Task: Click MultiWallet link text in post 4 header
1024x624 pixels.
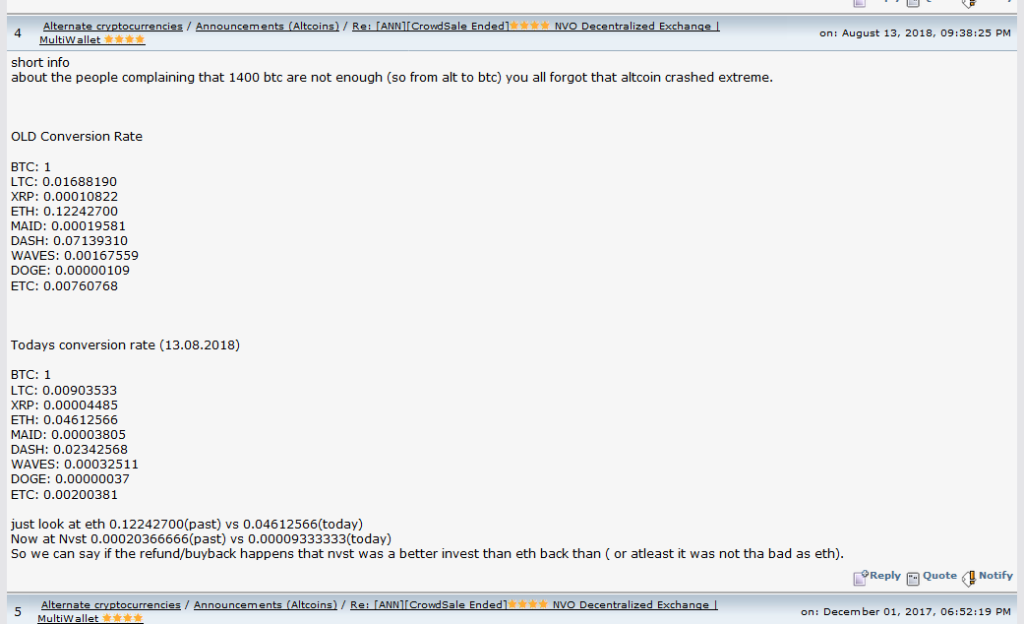Action: pyautogui.click(x=70, y=39)
